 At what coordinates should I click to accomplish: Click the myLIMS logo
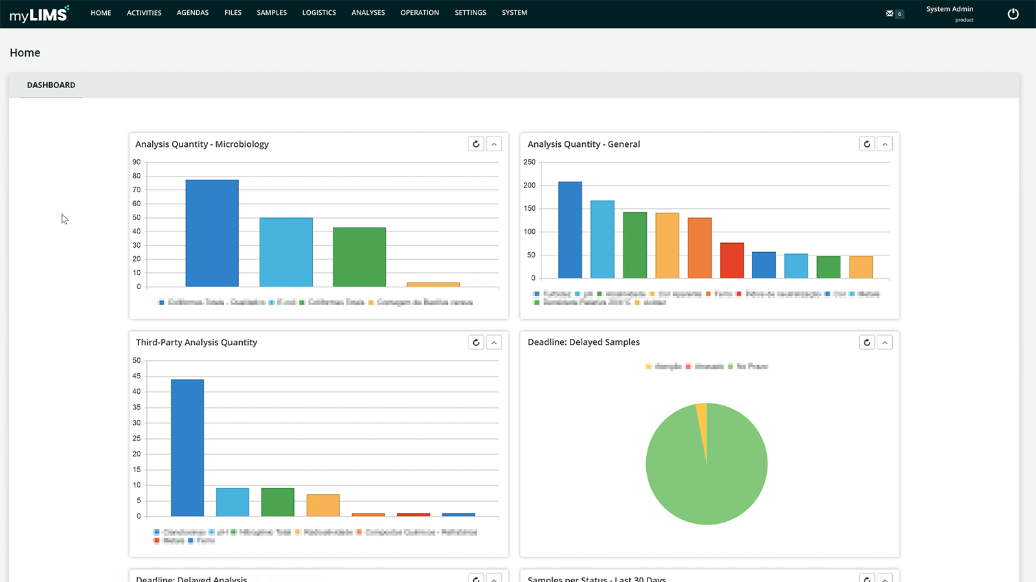[39, 14]
